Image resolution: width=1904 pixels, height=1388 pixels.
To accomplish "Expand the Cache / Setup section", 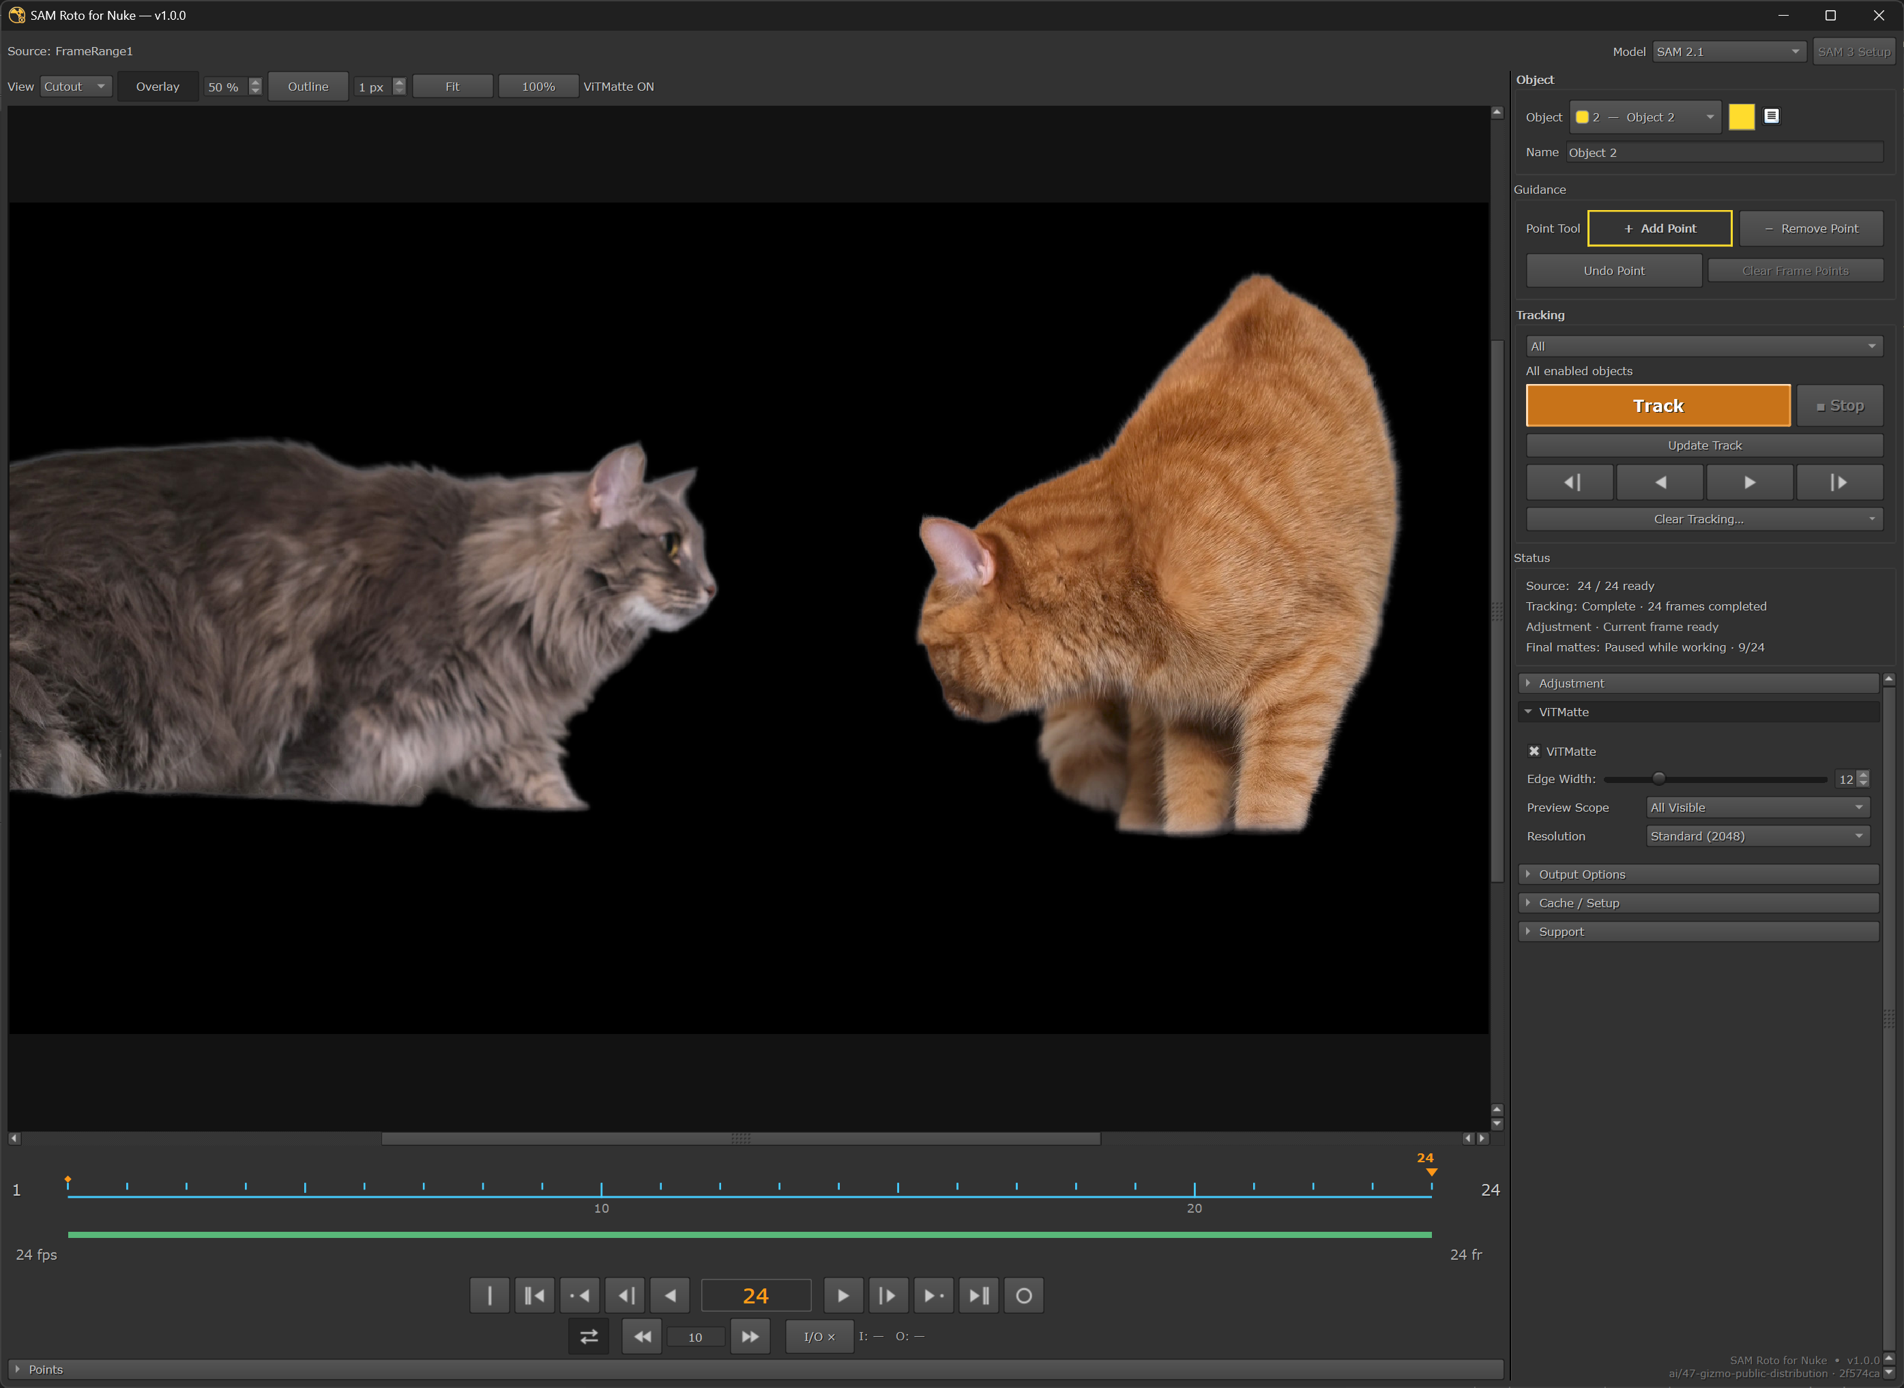I will coord(1698,903).
